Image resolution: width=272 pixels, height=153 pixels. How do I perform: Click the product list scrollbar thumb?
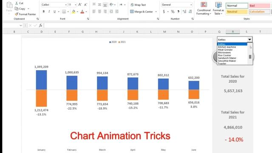tap(250, 57)
